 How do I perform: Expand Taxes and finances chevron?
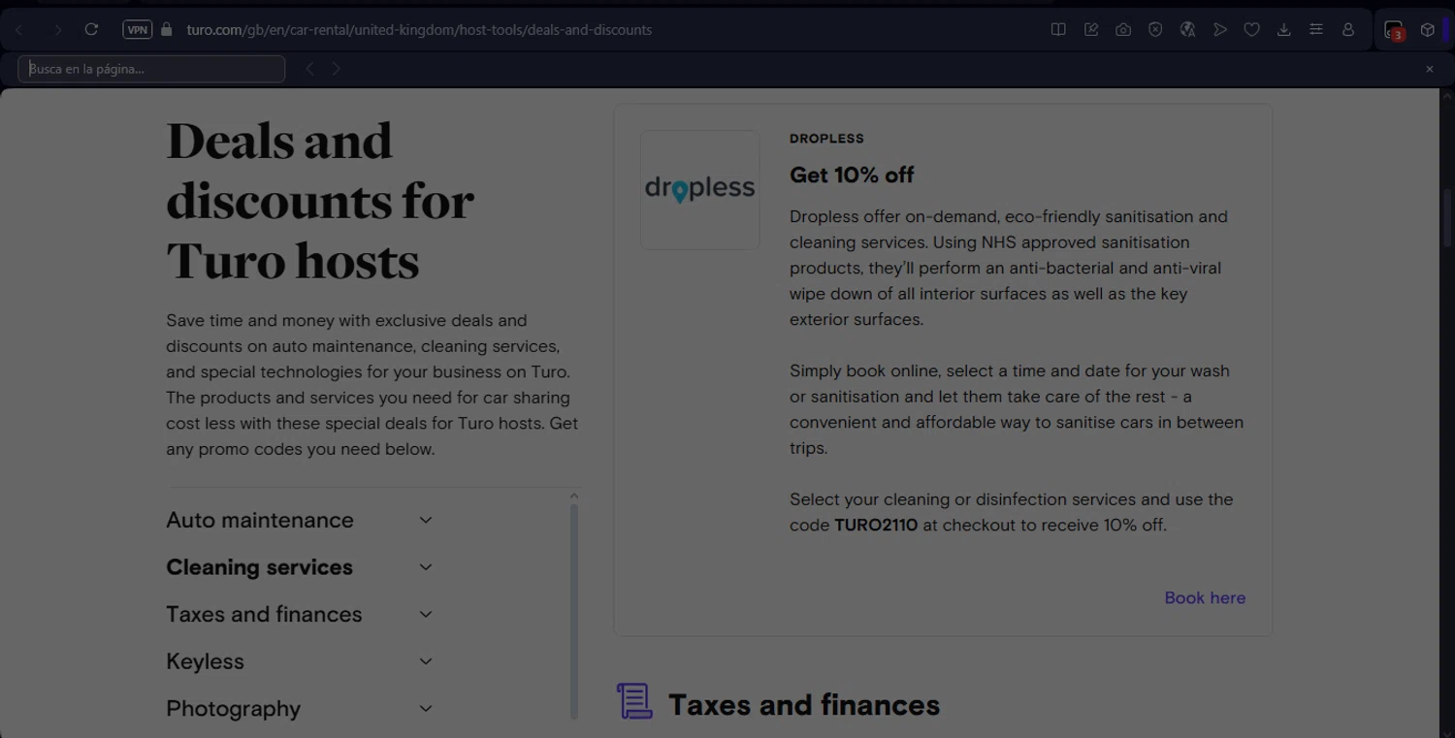[x=426, y=614]
